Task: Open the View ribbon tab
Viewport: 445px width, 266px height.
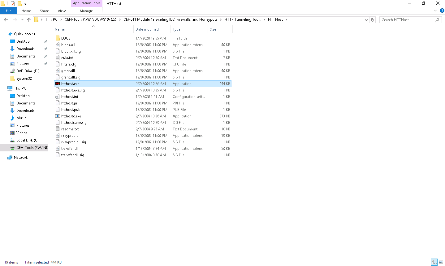Action: pos(62,11)
